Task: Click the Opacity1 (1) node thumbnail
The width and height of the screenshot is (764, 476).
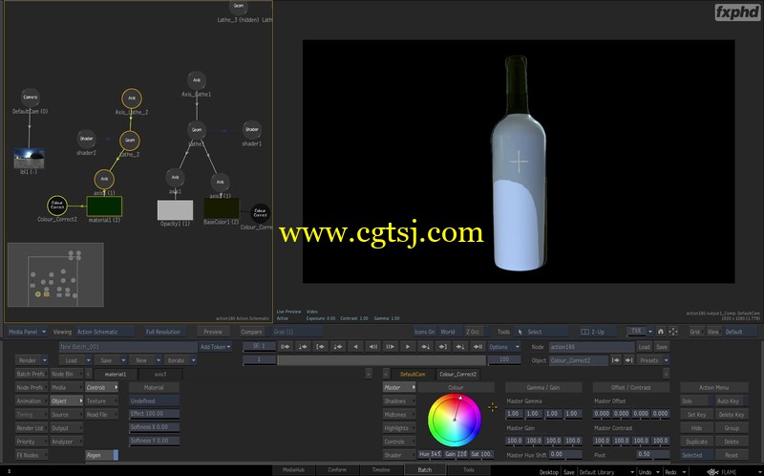Action: click(x=175, y=210)
